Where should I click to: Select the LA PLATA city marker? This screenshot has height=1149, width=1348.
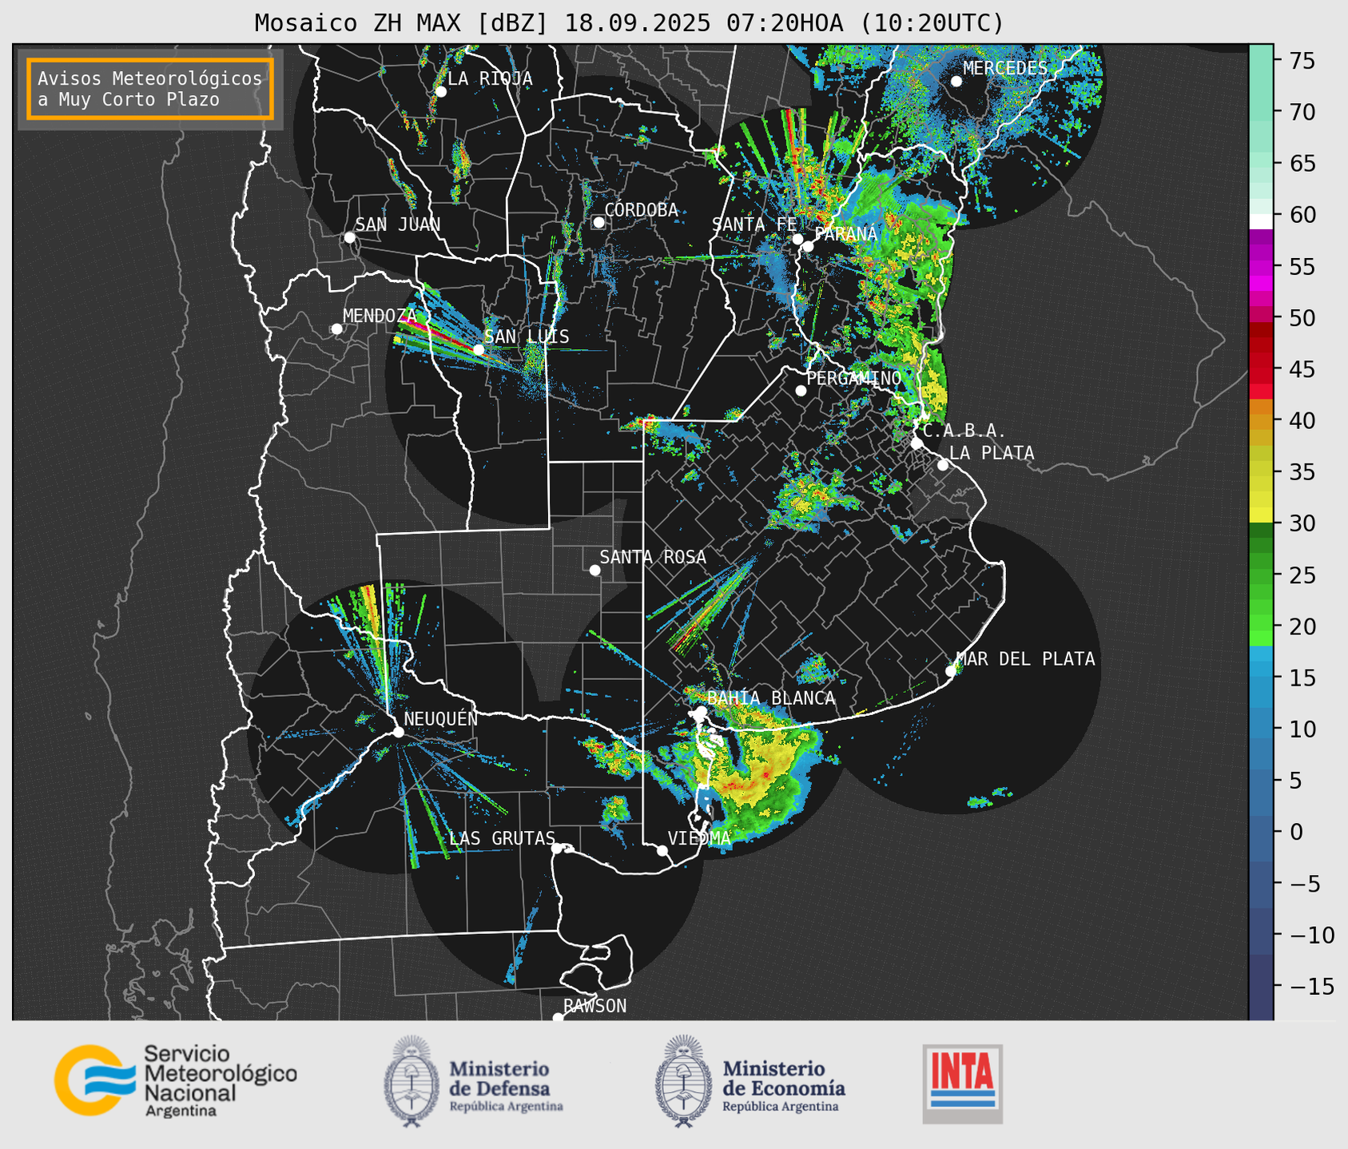coord(943,465)
